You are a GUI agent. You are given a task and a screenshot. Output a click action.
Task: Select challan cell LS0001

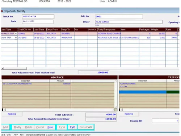pyautogui.click(x=25, y=34)
